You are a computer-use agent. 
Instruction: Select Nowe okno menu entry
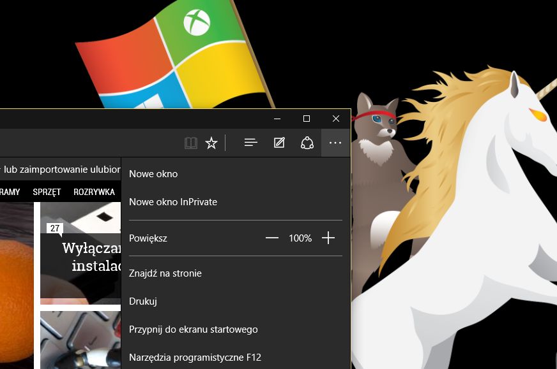[x=236, y=174]
